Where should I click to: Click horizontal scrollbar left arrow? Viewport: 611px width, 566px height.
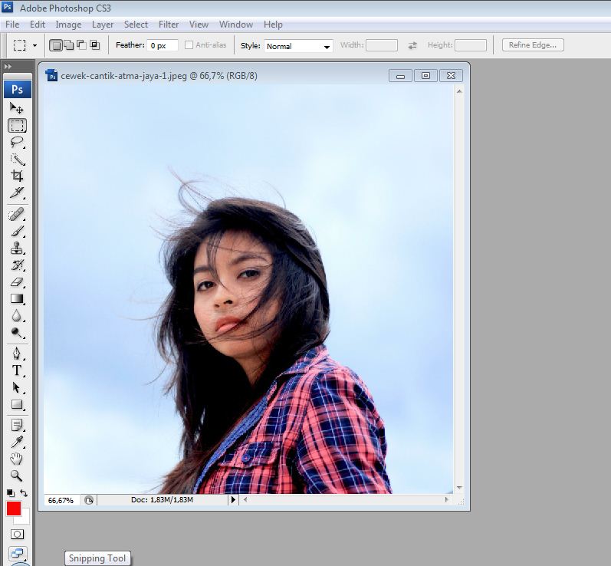[x=245, y=499]
